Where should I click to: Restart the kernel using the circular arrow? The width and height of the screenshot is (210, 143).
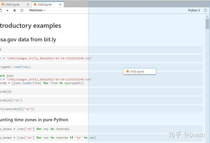[x=22, y=10]
